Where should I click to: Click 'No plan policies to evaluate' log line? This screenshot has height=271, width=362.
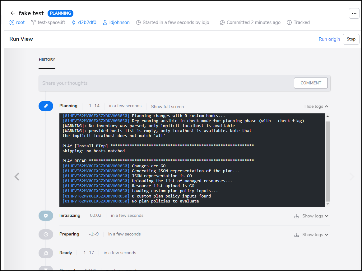(131, 201)
